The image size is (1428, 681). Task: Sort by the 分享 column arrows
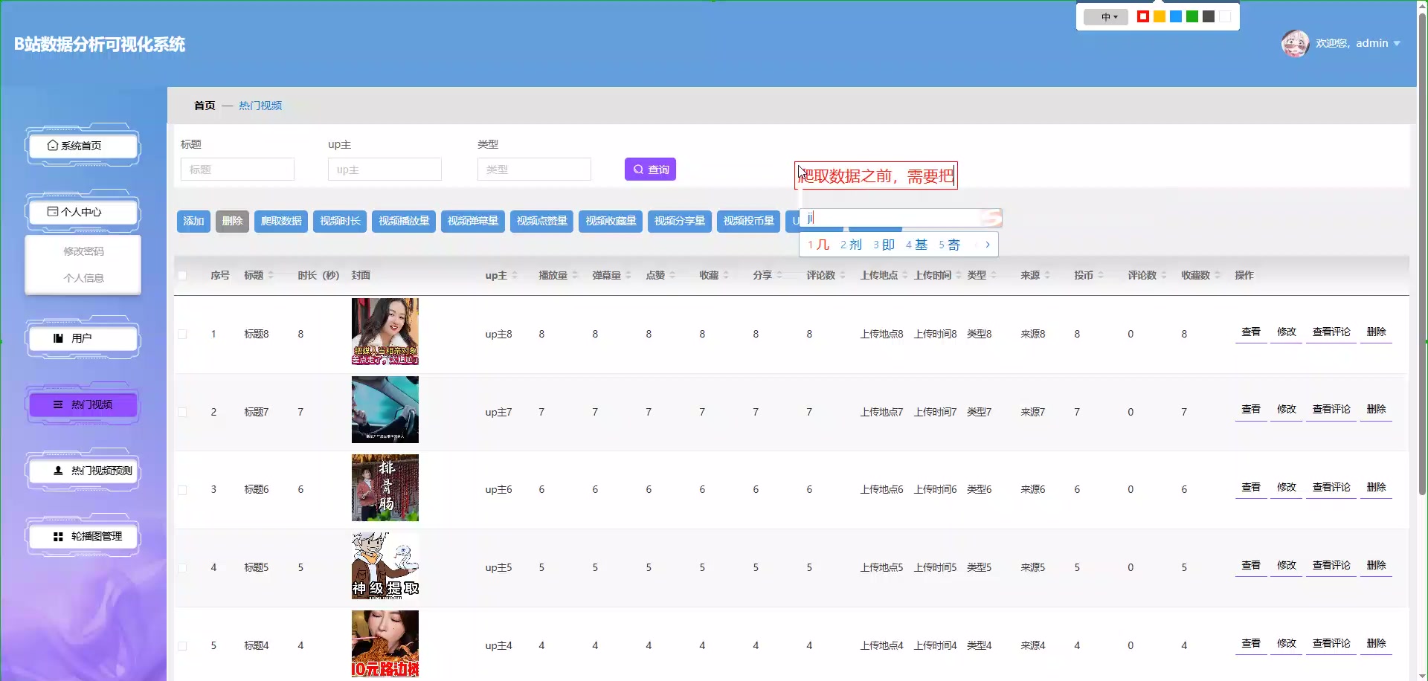779,275
